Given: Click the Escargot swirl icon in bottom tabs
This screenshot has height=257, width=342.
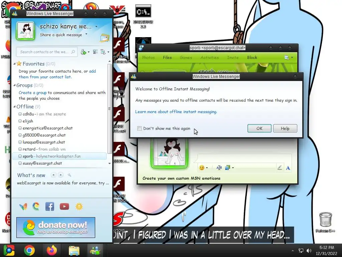Looking at the screenshot, I should click(x=36, y=206).
